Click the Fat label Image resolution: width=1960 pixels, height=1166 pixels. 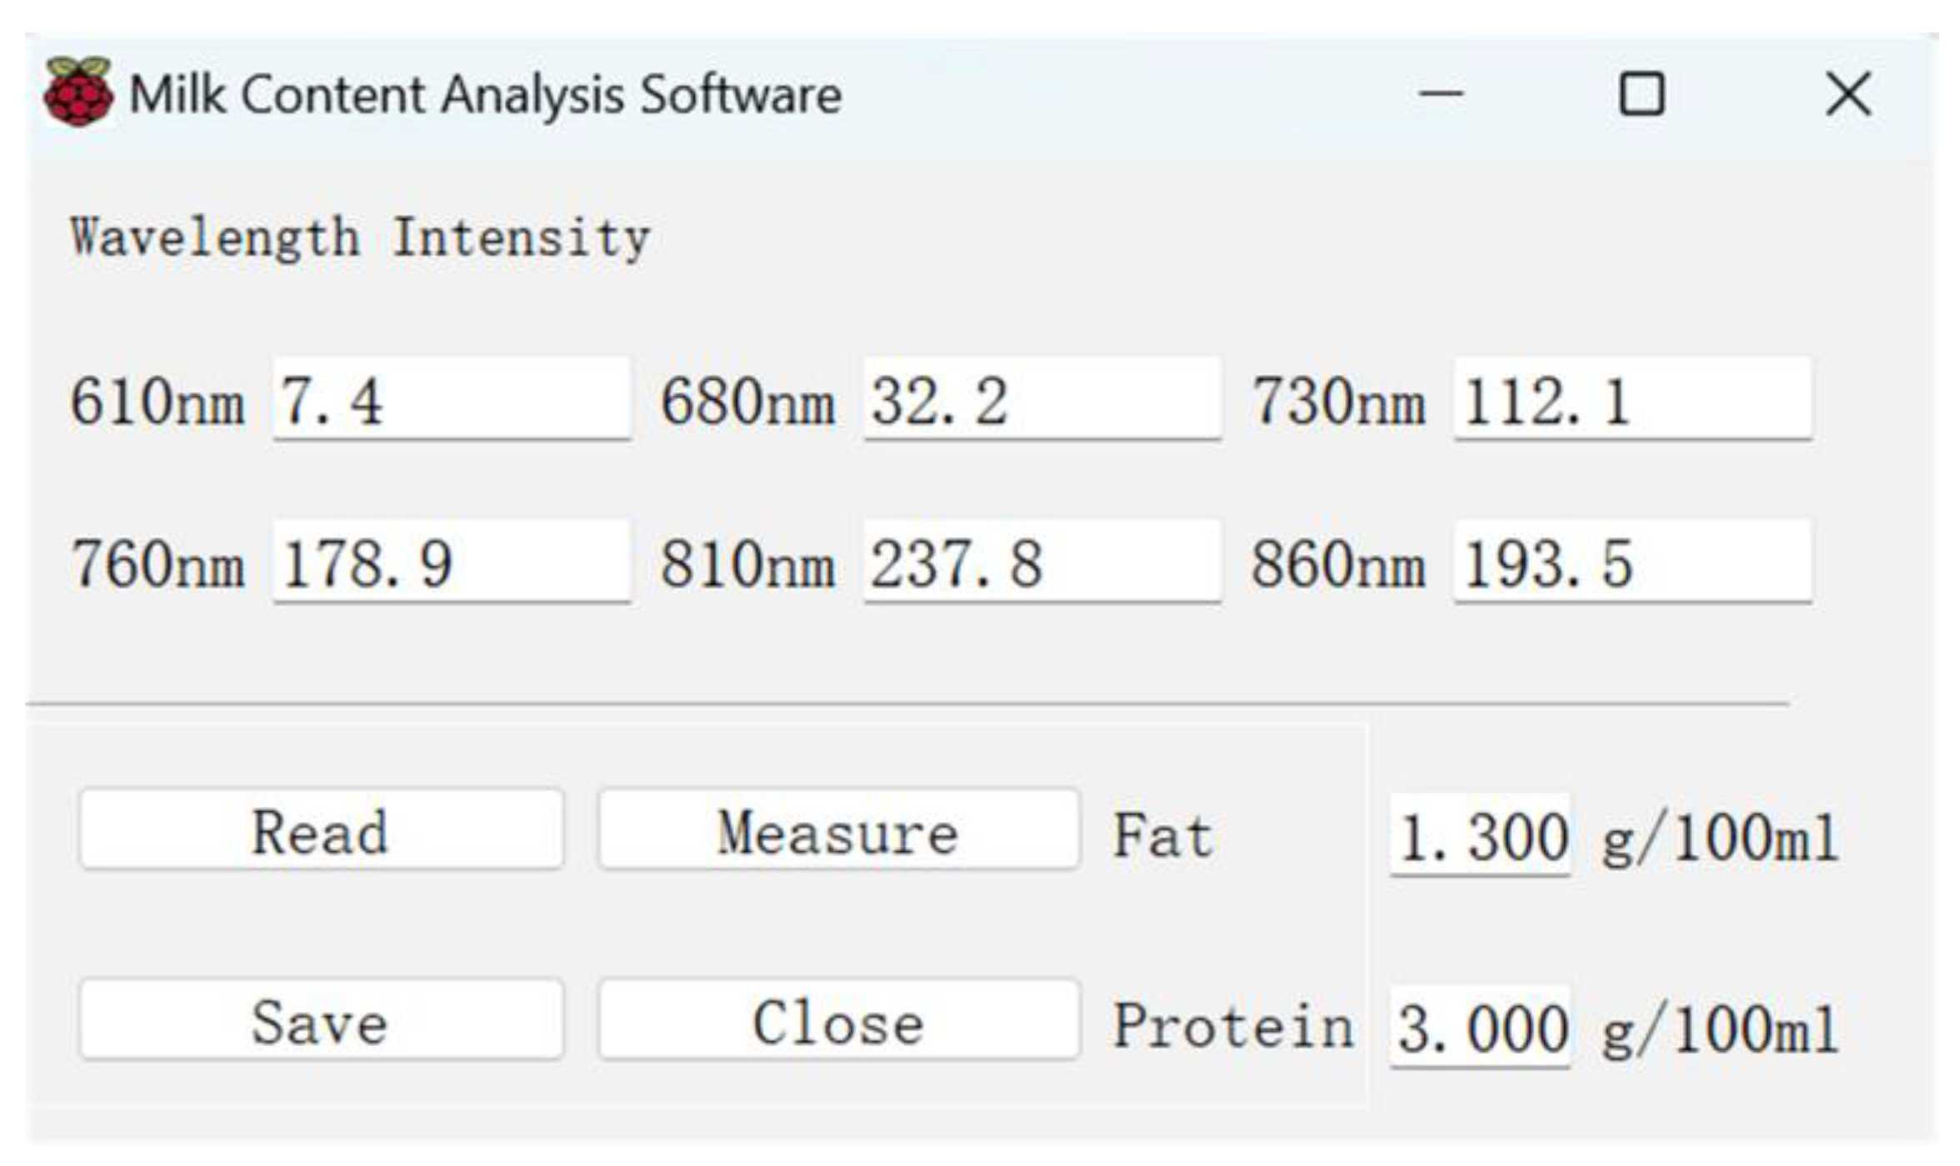[1163, 835]
